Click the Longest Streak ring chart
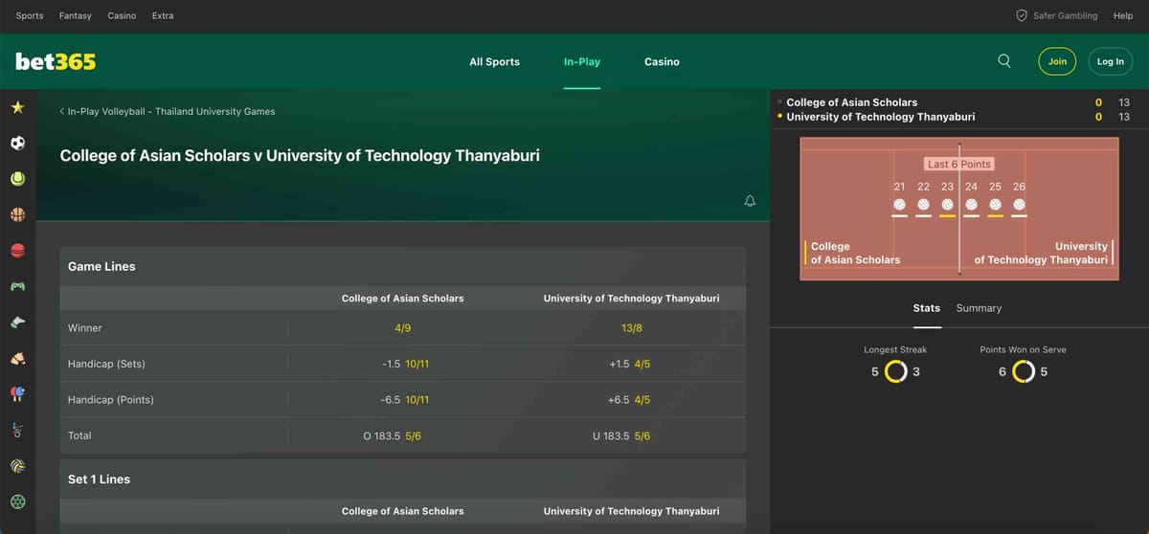This screenshot has width=1149, height=534. [895, 371]
